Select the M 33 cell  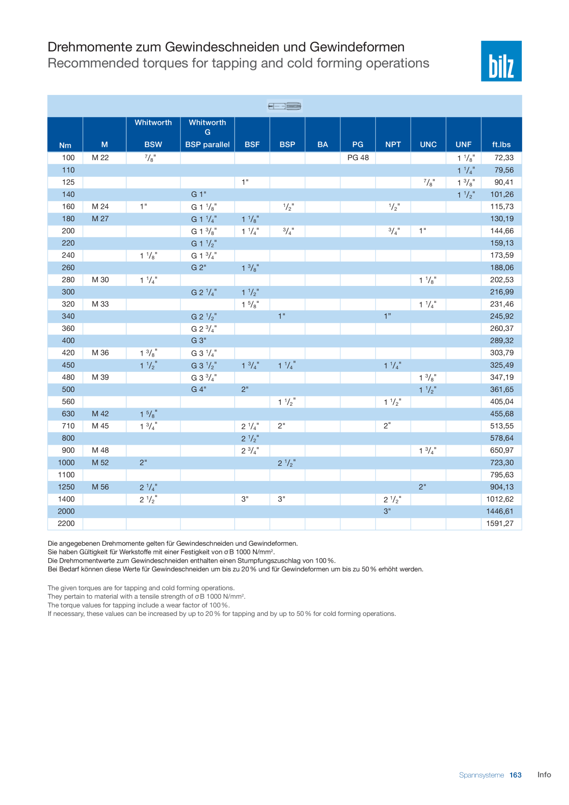100,304
